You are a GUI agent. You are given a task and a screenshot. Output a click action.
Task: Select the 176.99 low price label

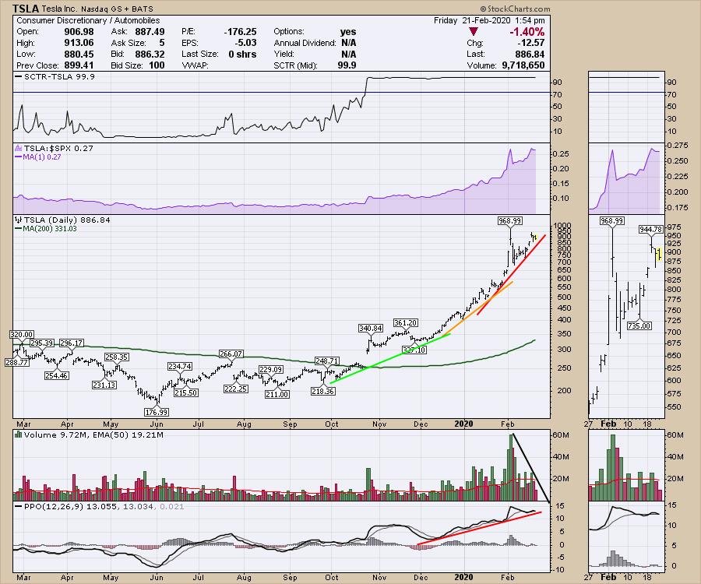coord(157,412)
